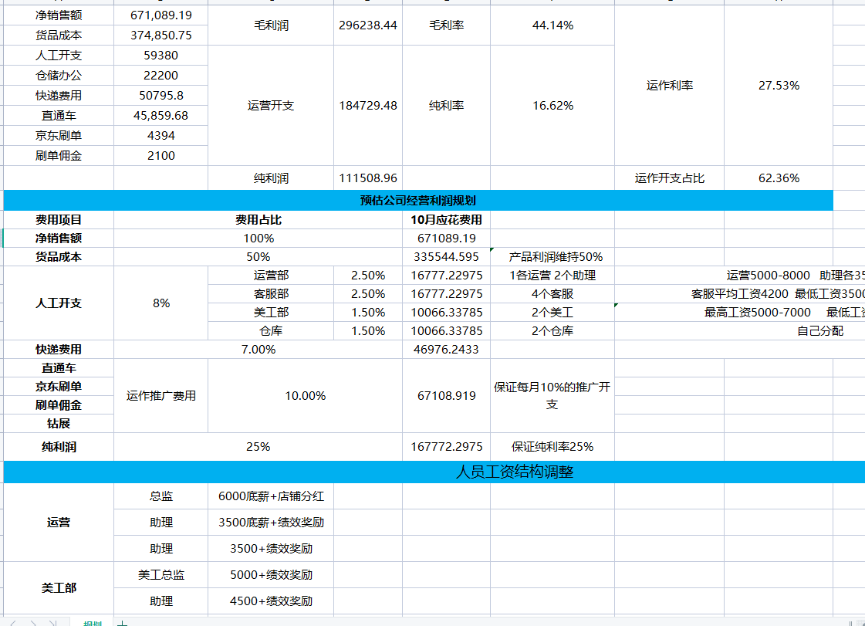Viewport: 865px width, 626px height.
Task: Click the net margin value 16.62%
Action: pyautogui.click(x=552, y=106)
